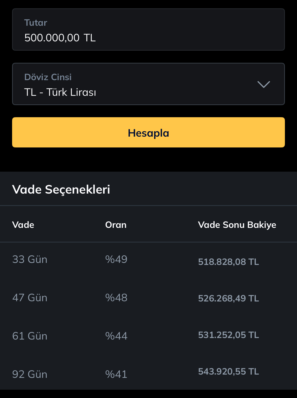Open the Döviz Cinsi dropdown
Image resolution: width=297 pixels, height=398 pixels.
coord(148,84)
